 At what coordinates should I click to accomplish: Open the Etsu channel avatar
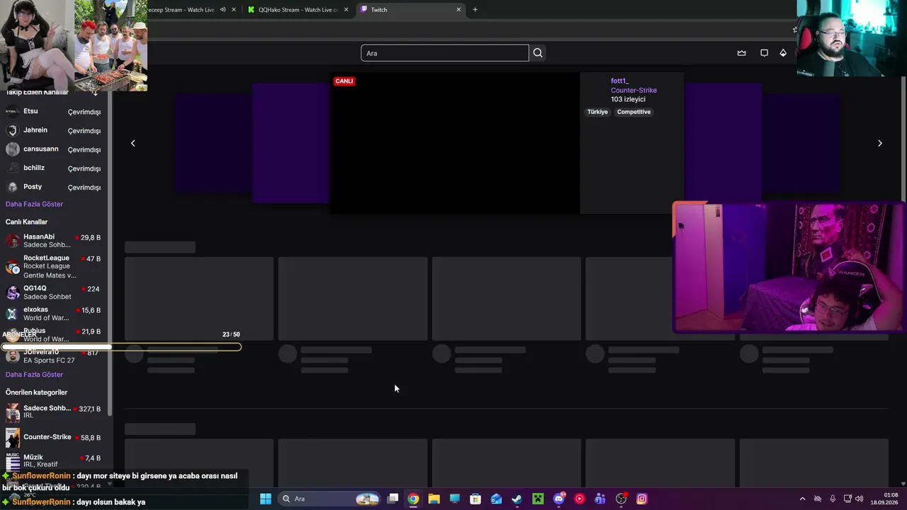tap(12, 112)
